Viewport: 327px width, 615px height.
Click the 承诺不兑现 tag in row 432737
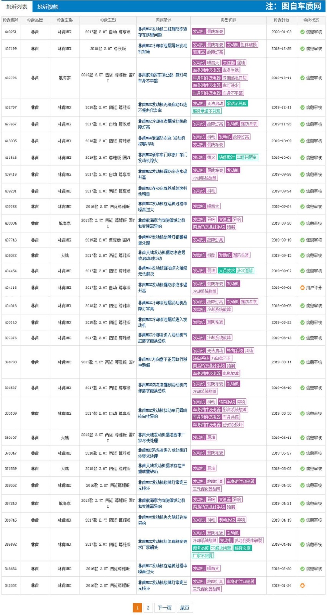[237, 104]
